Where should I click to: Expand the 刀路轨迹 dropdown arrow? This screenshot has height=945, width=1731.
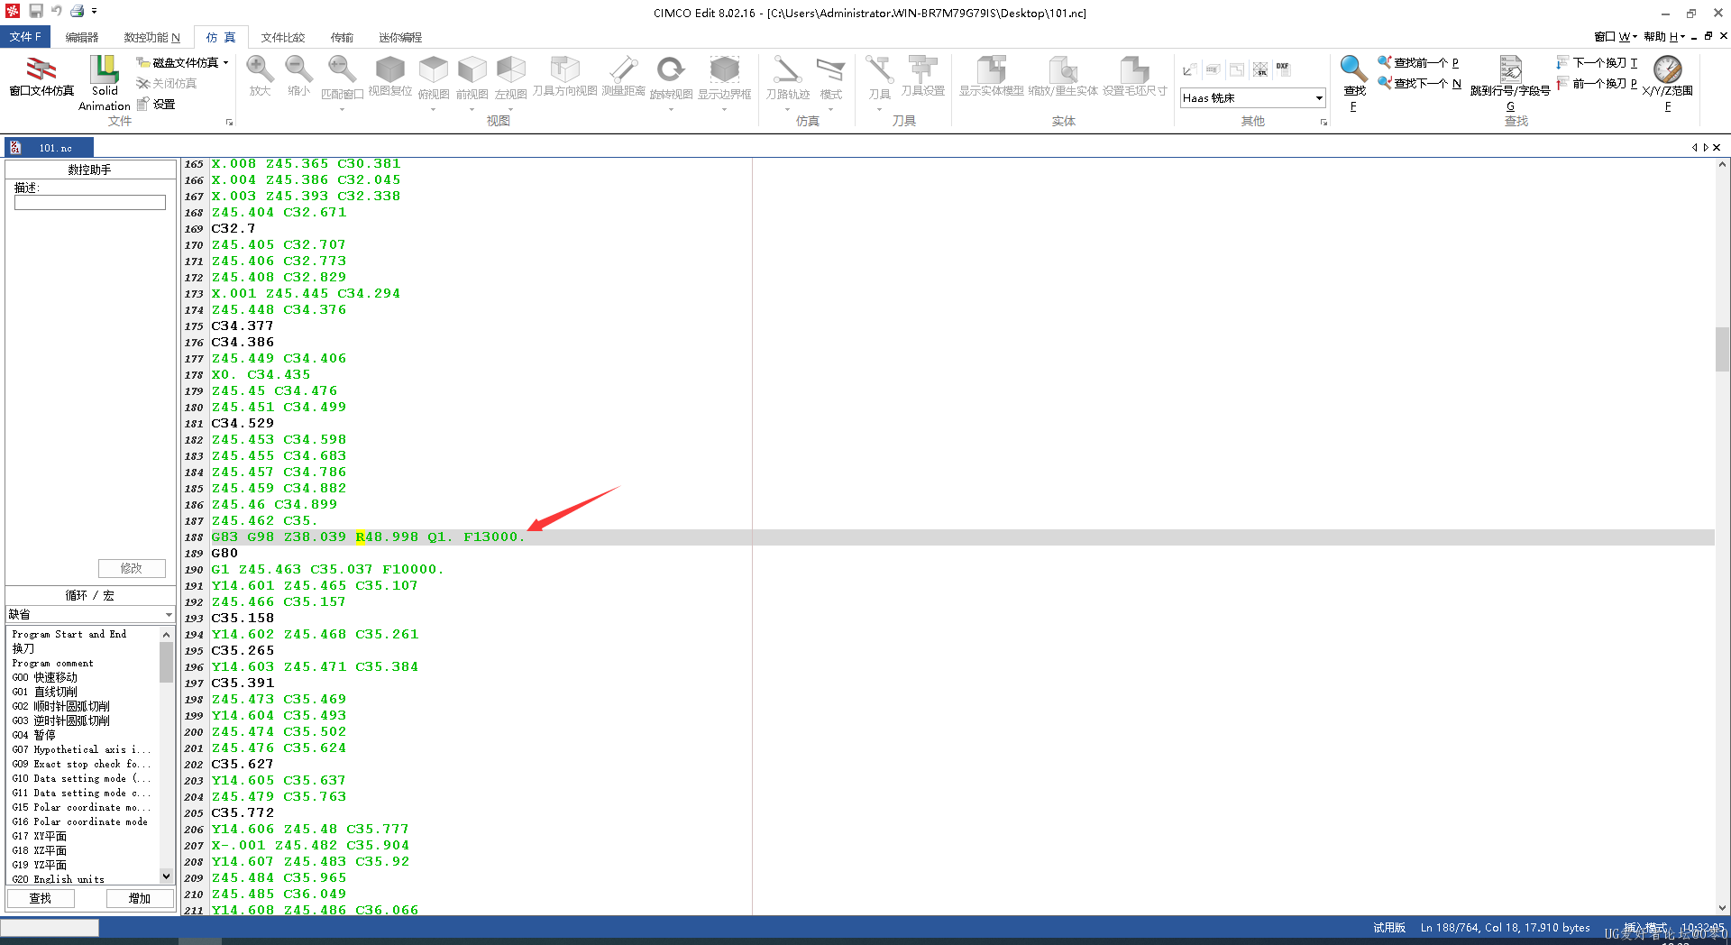(x=787, y=109)
